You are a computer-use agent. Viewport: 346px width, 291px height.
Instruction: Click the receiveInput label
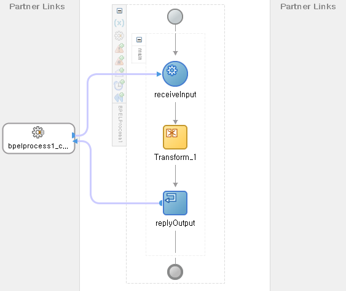point(175,95)
